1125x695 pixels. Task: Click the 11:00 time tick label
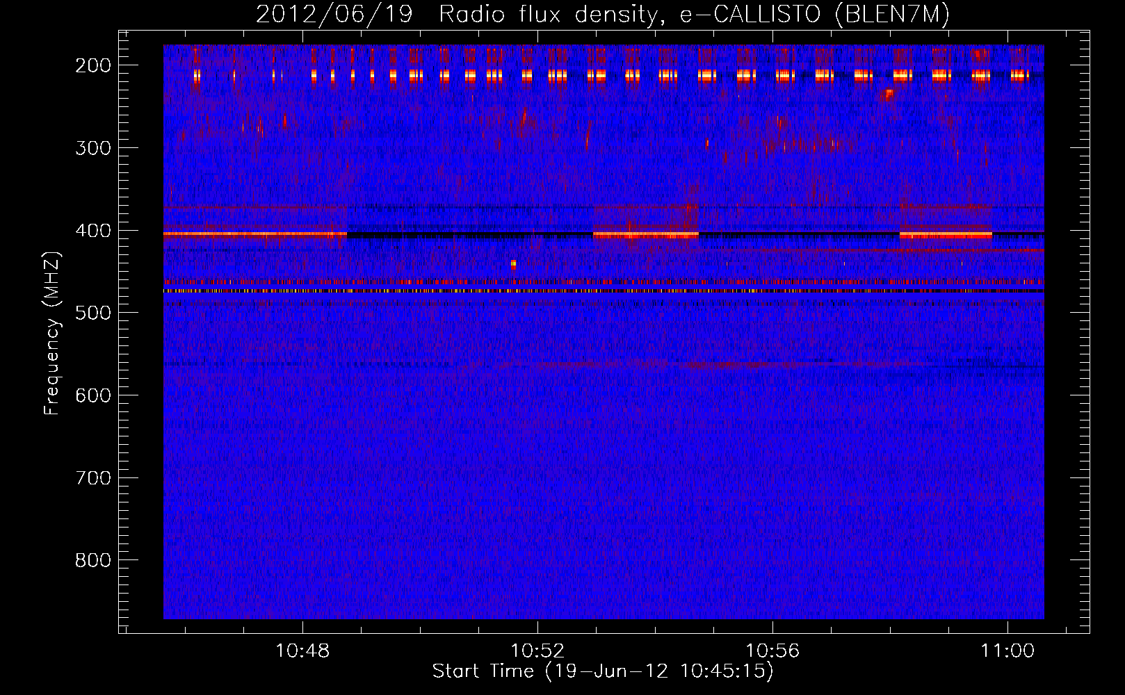[1007, 651]
